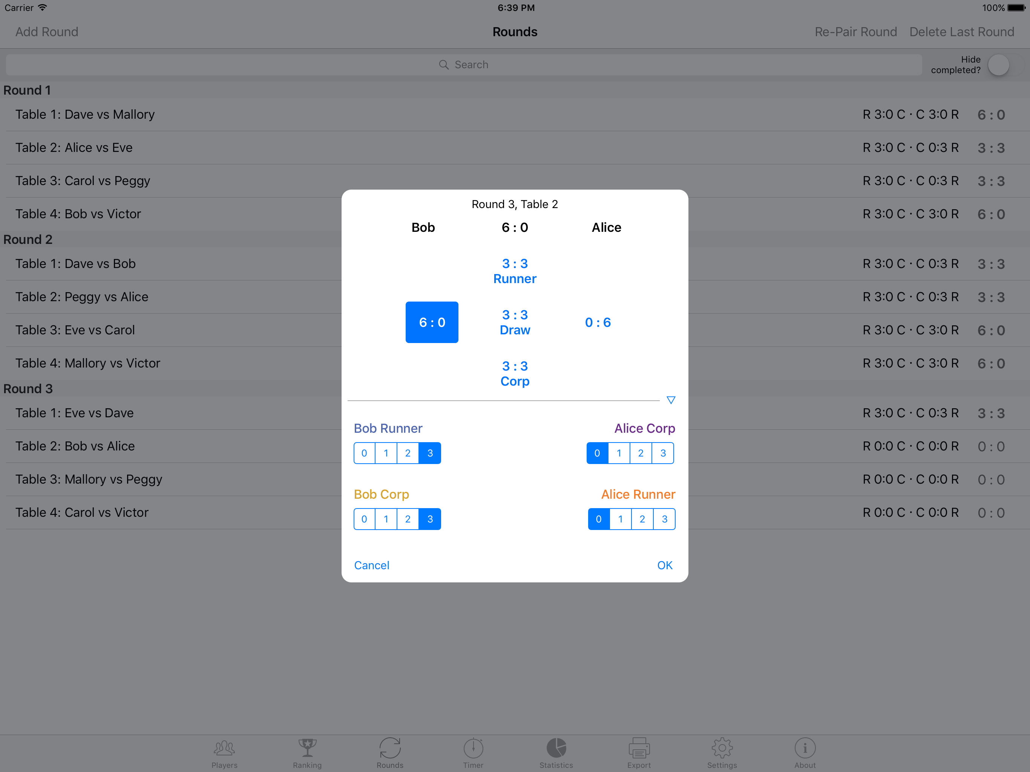Click the Search field
This screenshot has width=1030, height=772.
(x=463, y=65)
